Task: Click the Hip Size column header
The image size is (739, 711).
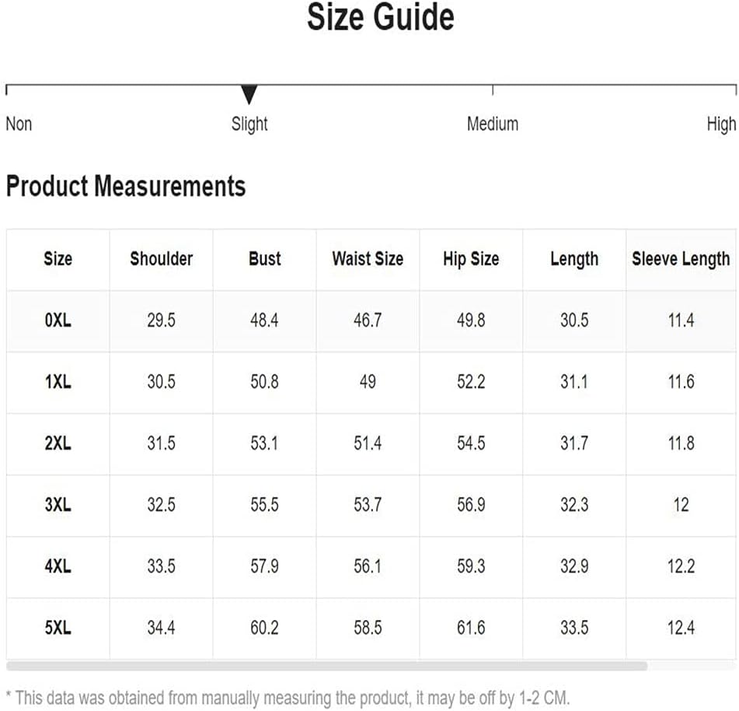Action: pyautogui.click(x=471, y=259)
